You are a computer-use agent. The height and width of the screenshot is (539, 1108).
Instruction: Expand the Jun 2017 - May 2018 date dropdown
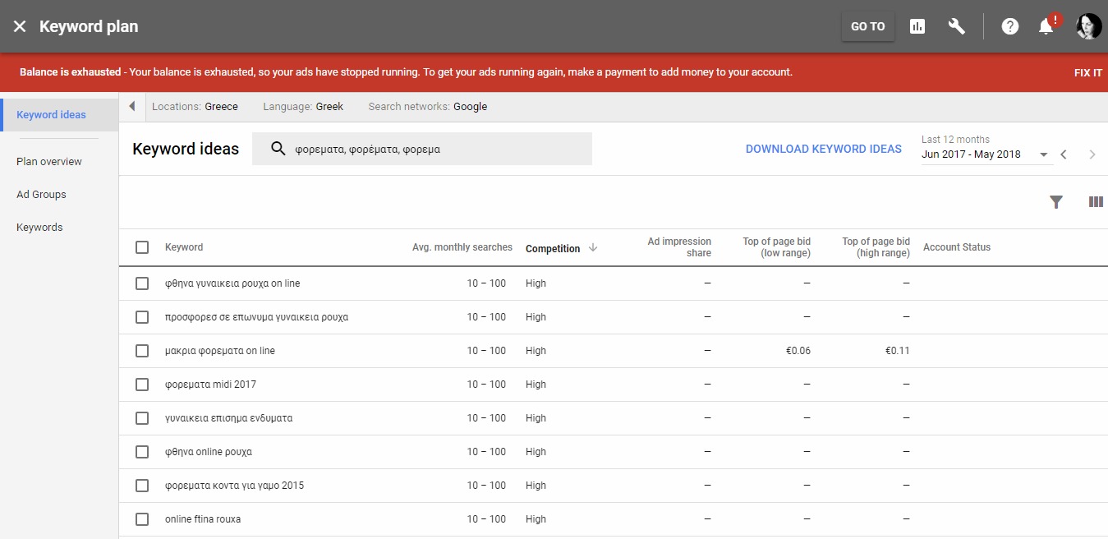click(x=986, y=154)
